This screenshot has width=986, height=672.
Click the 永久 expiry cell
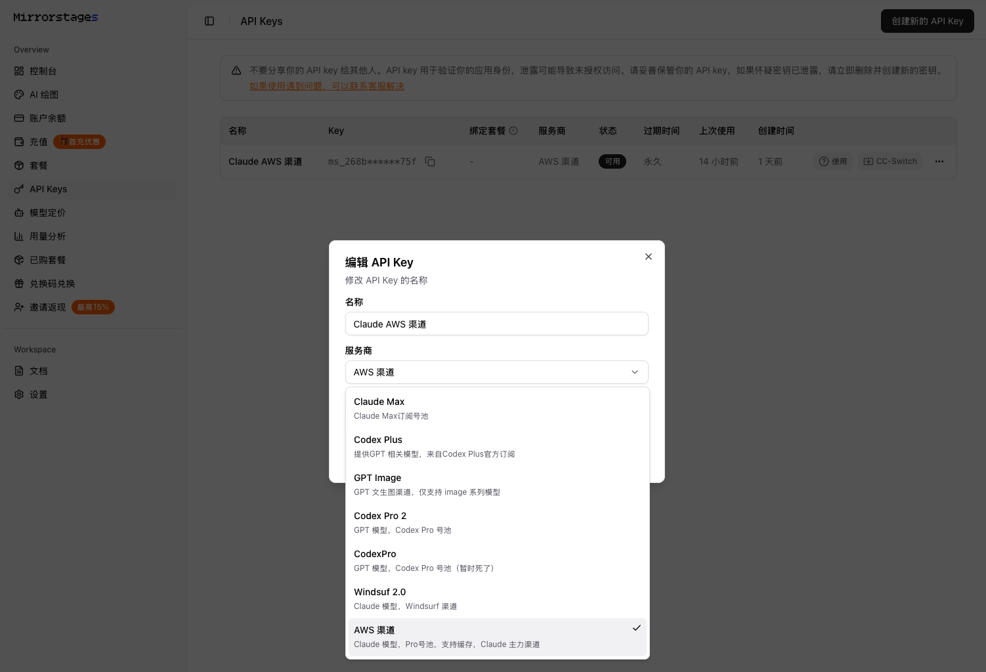click(653, 161)
